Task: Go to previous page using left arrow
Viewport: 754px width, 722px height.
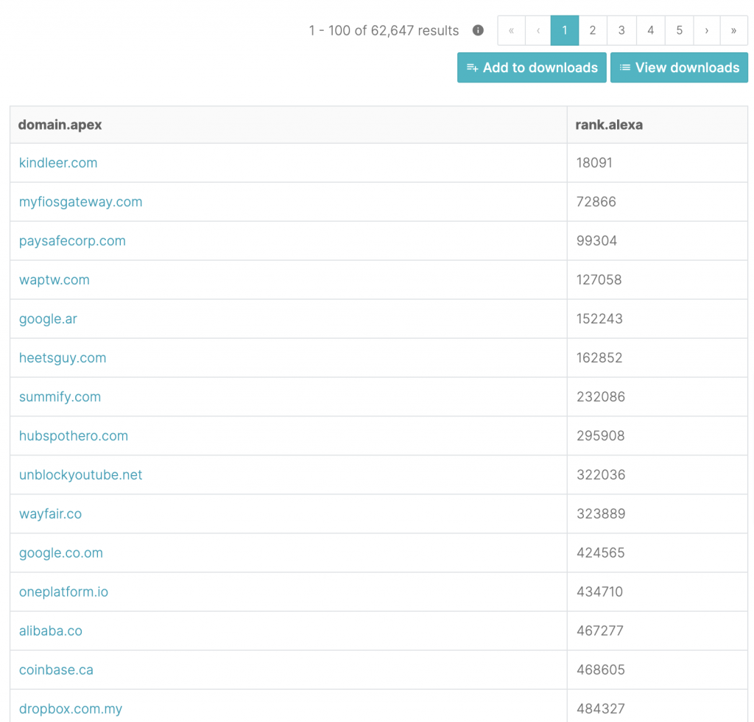Action: (x=538, y=30)
